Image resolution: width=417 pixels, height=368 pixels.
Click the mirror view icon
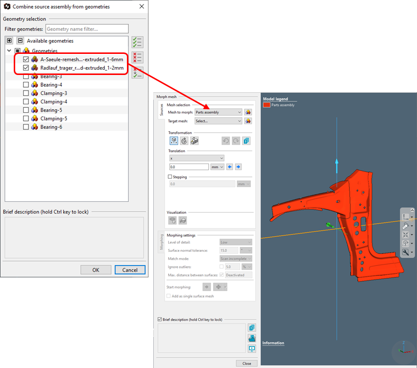[x=405, y=244]
